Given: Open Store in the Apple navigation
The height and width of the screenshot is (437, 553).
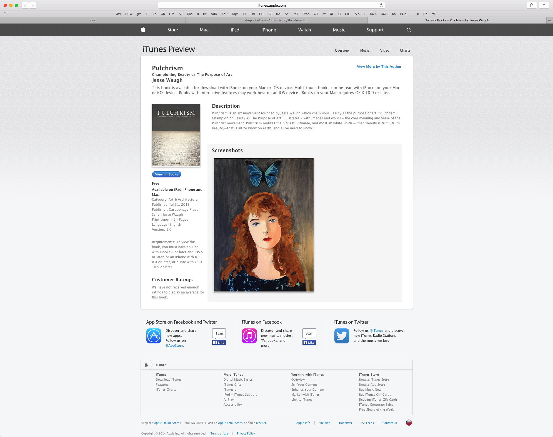Looking at the screenshot, I should 172,30.
